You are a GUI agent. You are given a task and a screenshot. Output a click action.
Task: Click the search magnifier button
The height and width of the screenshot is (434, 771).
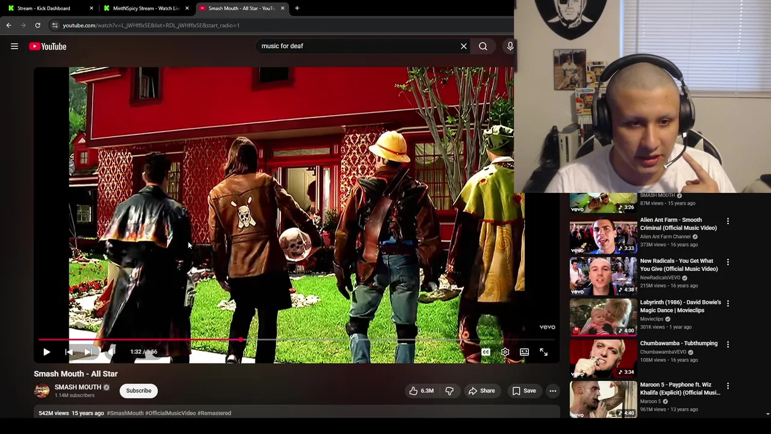[x=483, y=46]
